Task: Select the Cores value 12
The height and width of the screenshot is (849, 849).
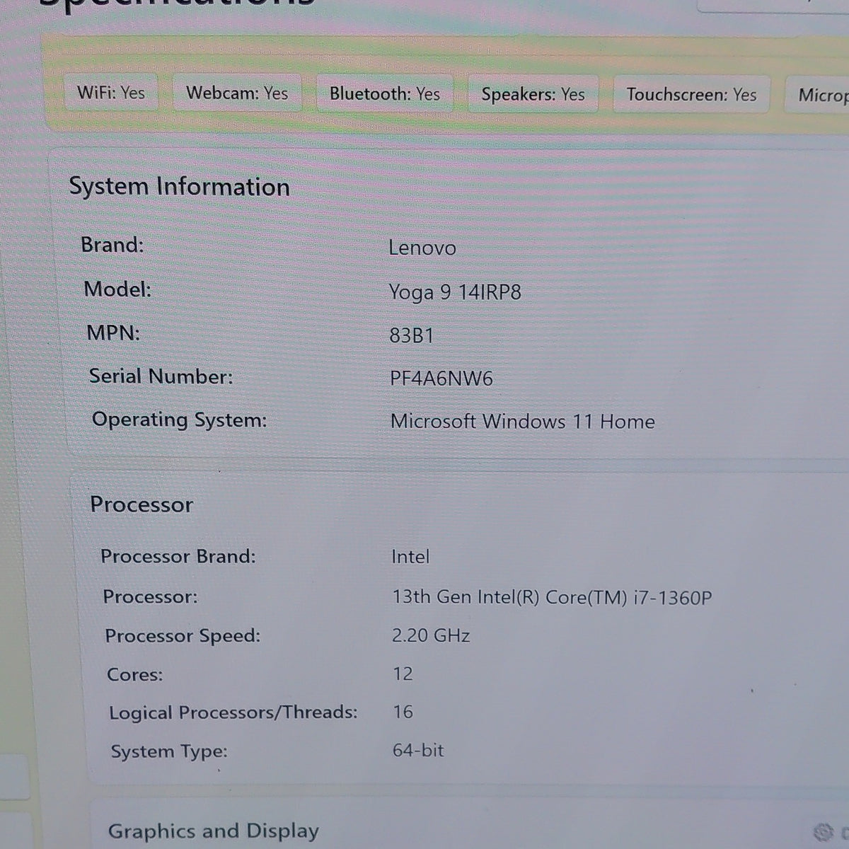Action: 403,674
